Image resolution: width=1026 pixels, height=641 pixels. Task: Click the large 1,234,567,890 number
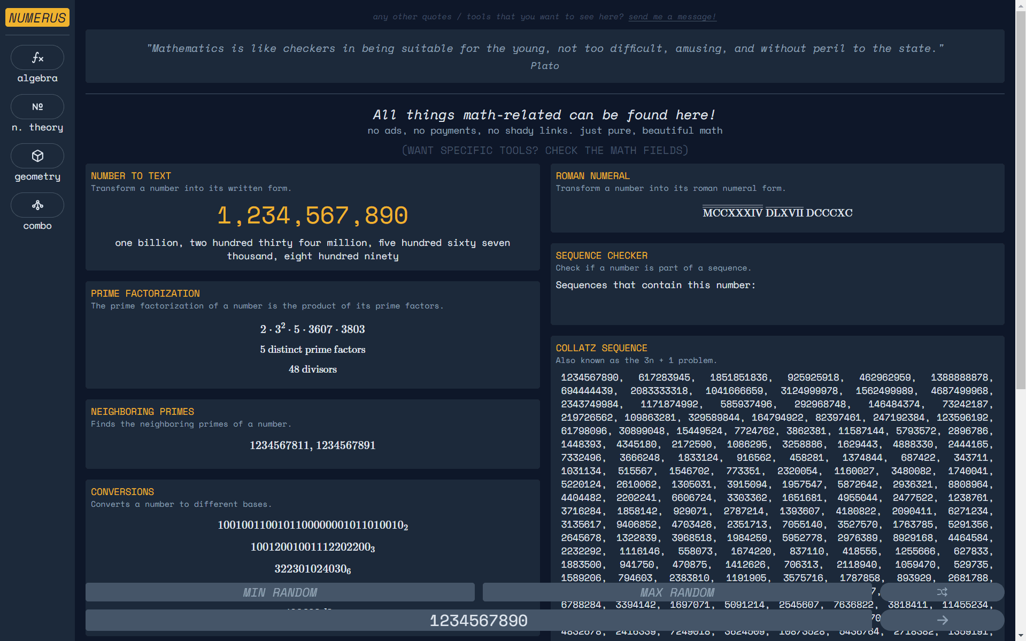pyautogui.click(x=313, y=215)
